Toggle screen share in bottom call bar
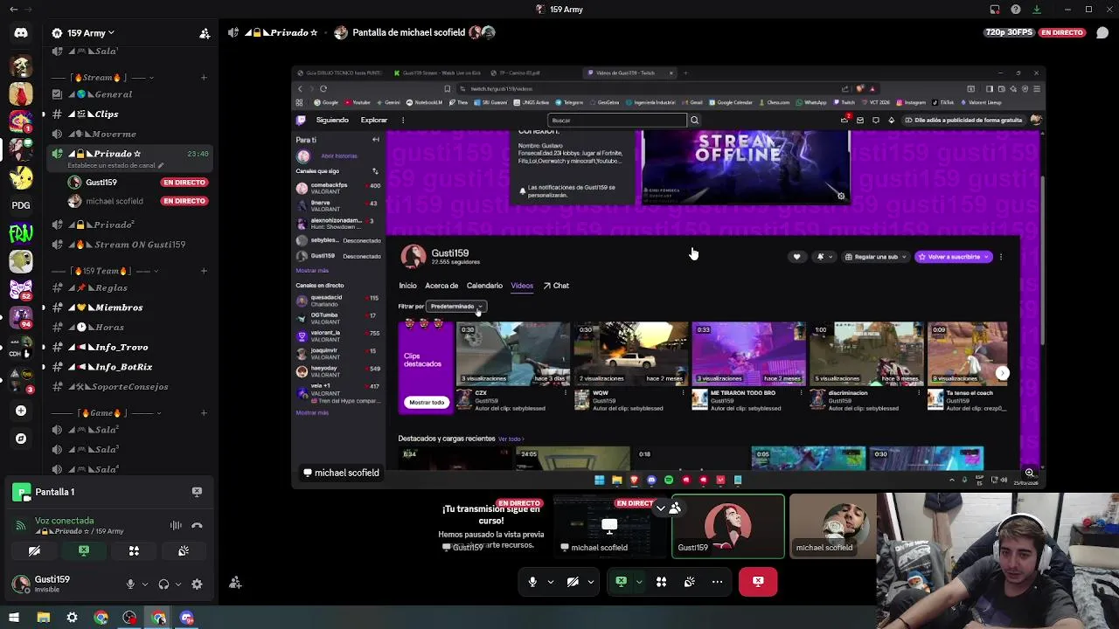This screenshot has height=629, width=1119. click(621, 582)
